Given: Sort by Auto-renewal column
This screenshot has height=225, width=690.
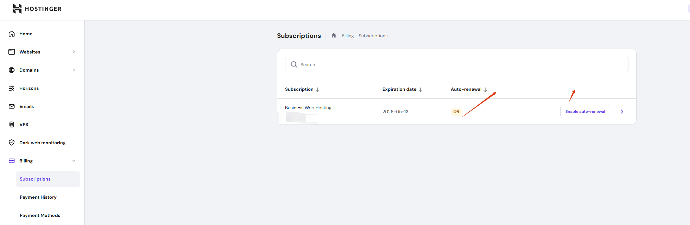Looking at the screenshot, I should tap(485, 90).
